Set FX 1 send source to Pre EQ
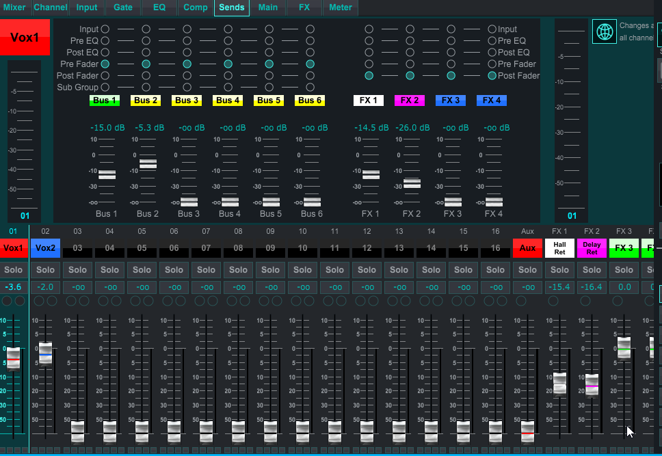The width and height of the screenshot is (662, 456). coord(369,41)
